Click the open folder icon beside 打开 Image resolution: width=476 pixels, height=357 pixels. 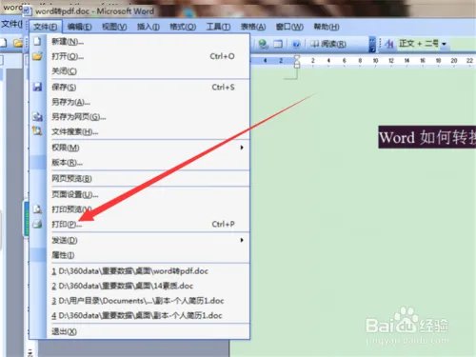click(x=37, y=56)
